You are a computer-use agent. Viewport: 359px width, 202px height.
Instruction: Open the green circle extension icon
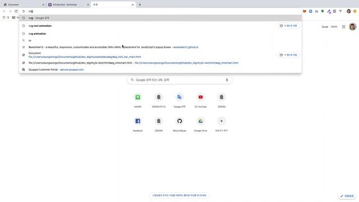point(323,11)
